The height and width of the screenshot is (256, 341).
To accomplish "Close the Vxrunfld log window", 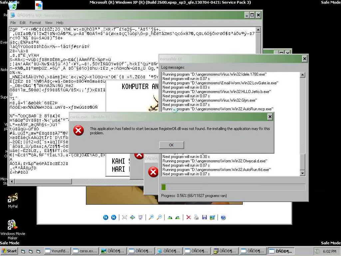I will tap(304, 59).
